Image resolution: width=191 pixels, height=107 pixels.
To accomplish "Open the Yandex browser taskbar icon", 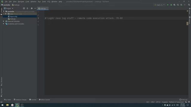I will click(x=12, y=105).
